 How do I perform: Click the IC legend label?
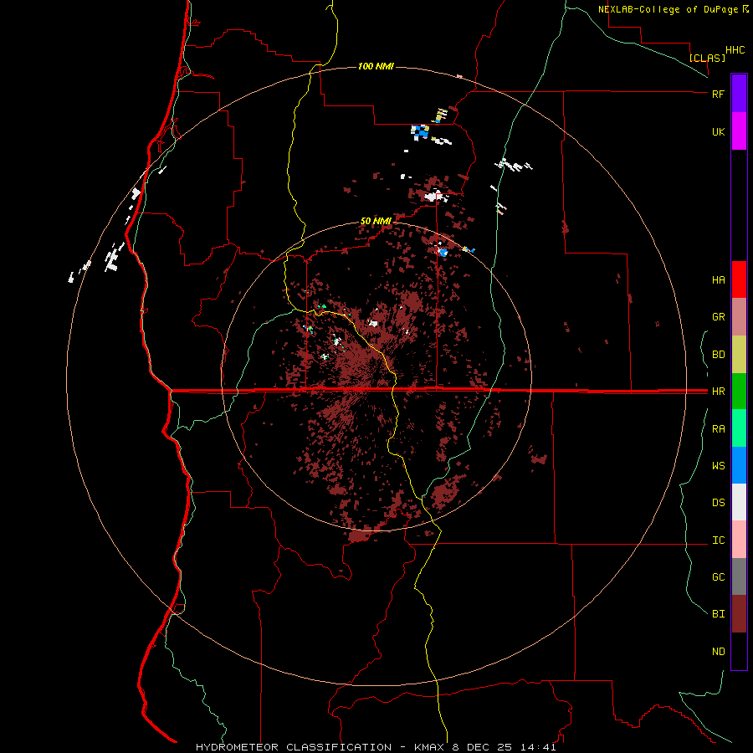[718, 540]
